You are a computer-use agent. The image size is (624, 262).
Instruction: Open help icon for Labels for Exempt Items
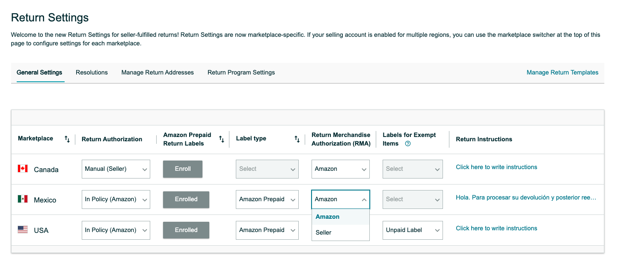click(408, 144)
